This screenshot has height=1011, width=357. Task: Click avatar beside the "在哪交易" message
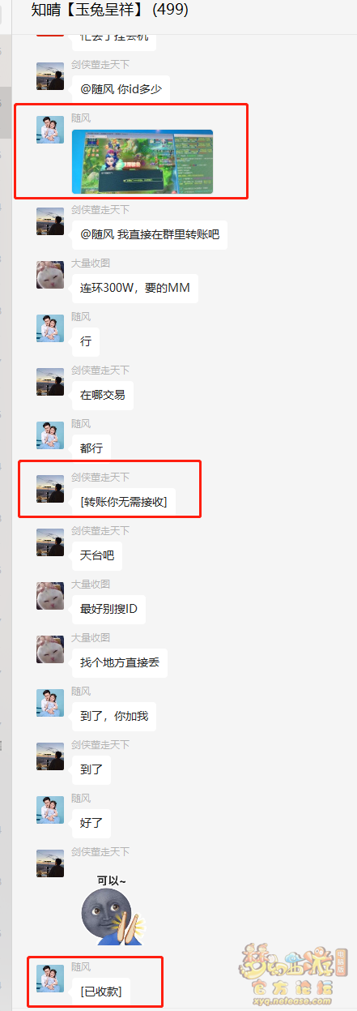pos(50,382)
